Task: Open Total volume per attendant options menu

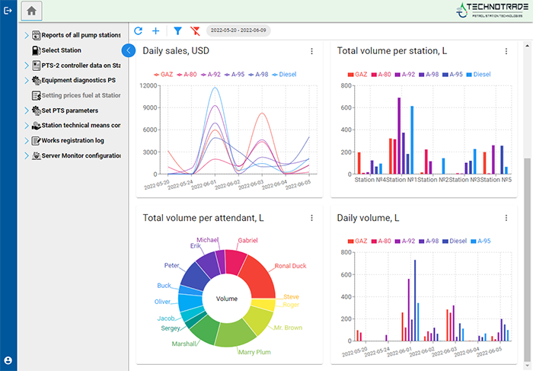Action: (x=311, y=218)
